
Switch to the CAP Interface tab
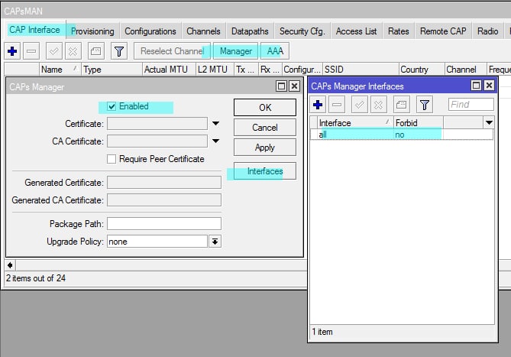tap(34, 30)
